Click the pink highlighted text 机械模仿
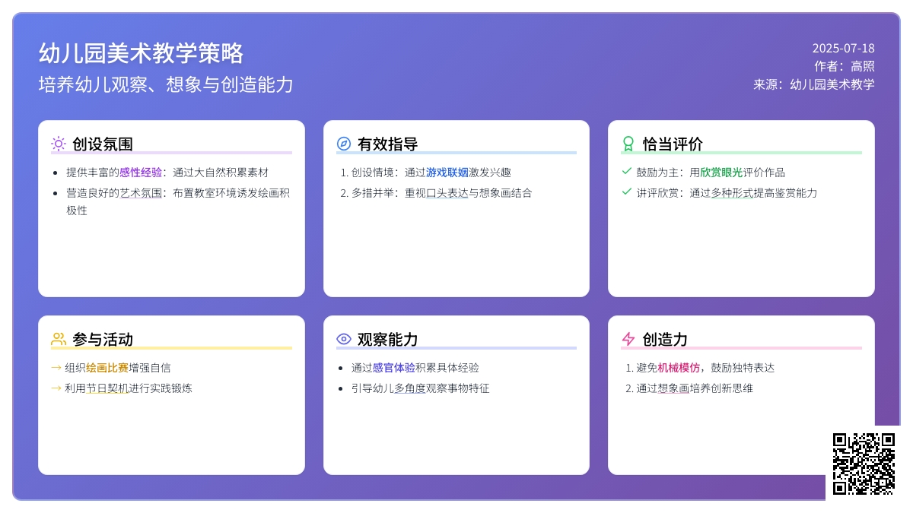Image resolution: width=913 pixels, height=513 pixels. 679,368
